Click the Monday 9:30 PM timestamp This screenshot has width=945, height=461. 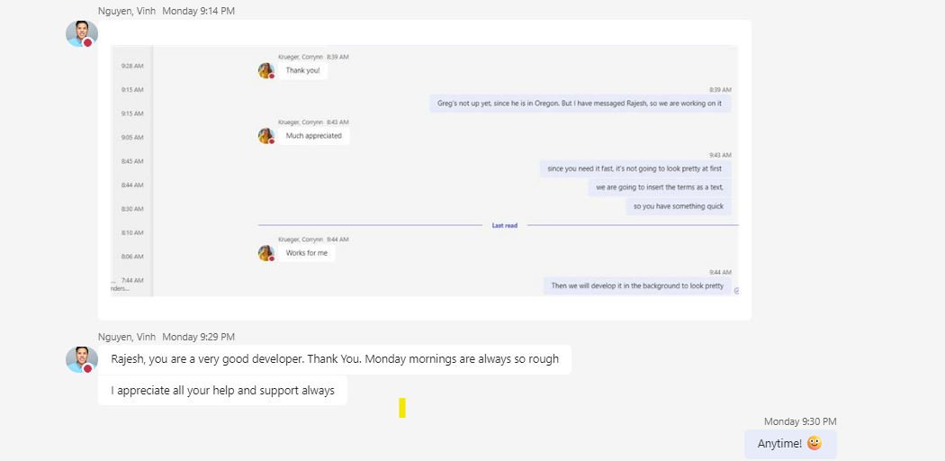click(800, 421)
